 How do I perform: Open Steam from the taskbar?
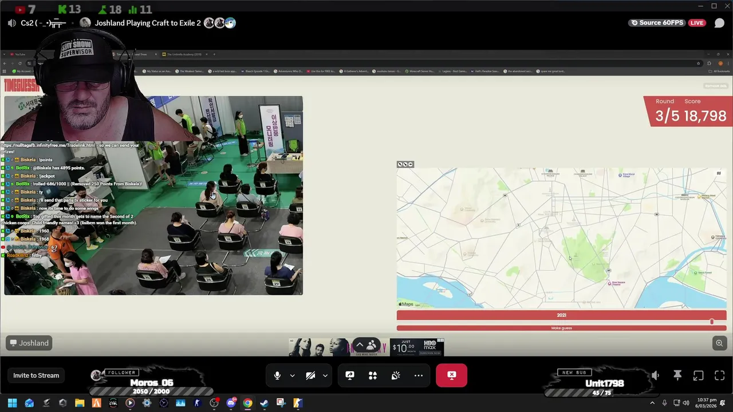(x=264, y=403)
